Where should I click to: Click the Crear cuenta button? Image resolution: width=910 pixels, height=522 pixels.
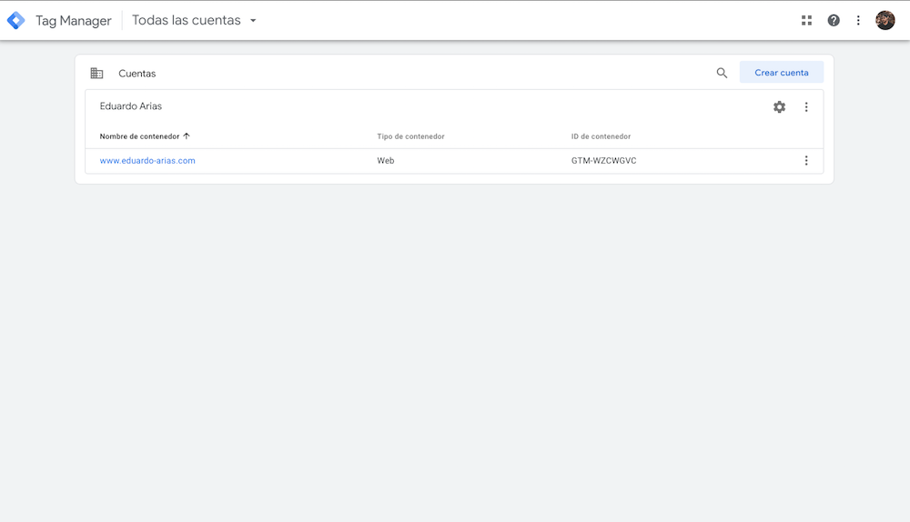[781, 73]
